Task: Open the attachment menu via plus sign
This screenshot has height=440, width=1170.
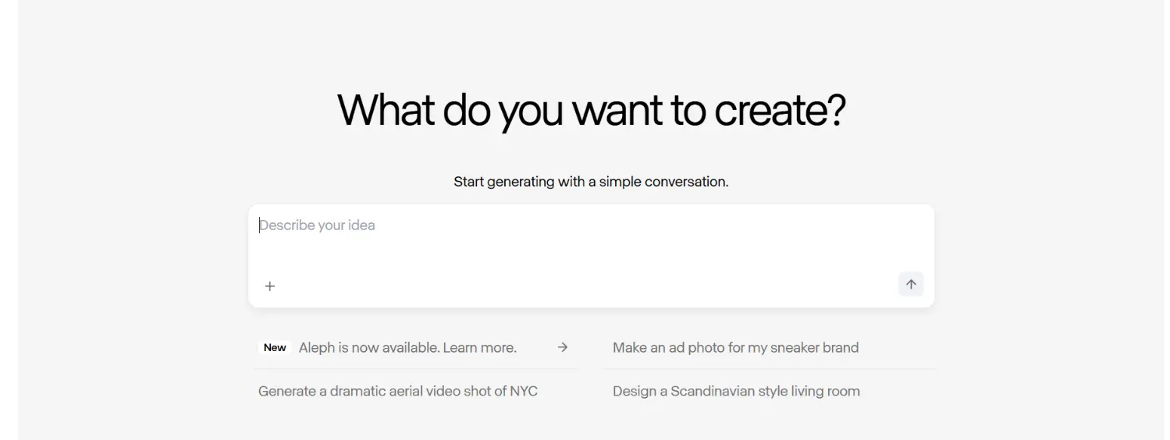Action: click(269, 286)
